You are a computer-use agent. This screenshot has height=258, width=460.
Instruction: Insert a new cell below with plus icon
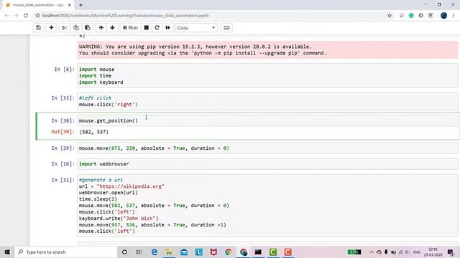point(51,28)
